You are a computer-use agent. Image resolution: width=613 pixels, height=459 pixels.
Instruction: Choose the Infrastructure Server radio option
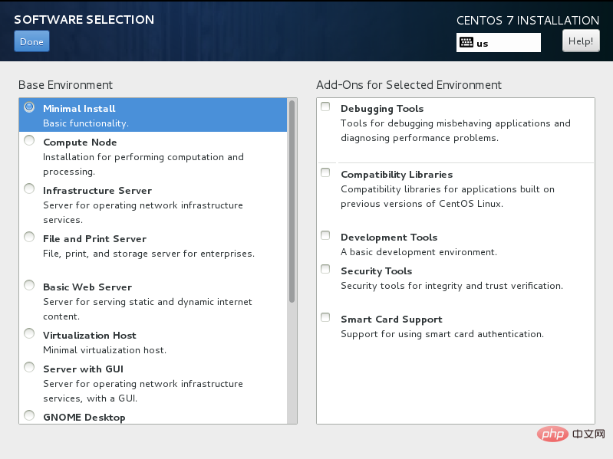(29, 189)
